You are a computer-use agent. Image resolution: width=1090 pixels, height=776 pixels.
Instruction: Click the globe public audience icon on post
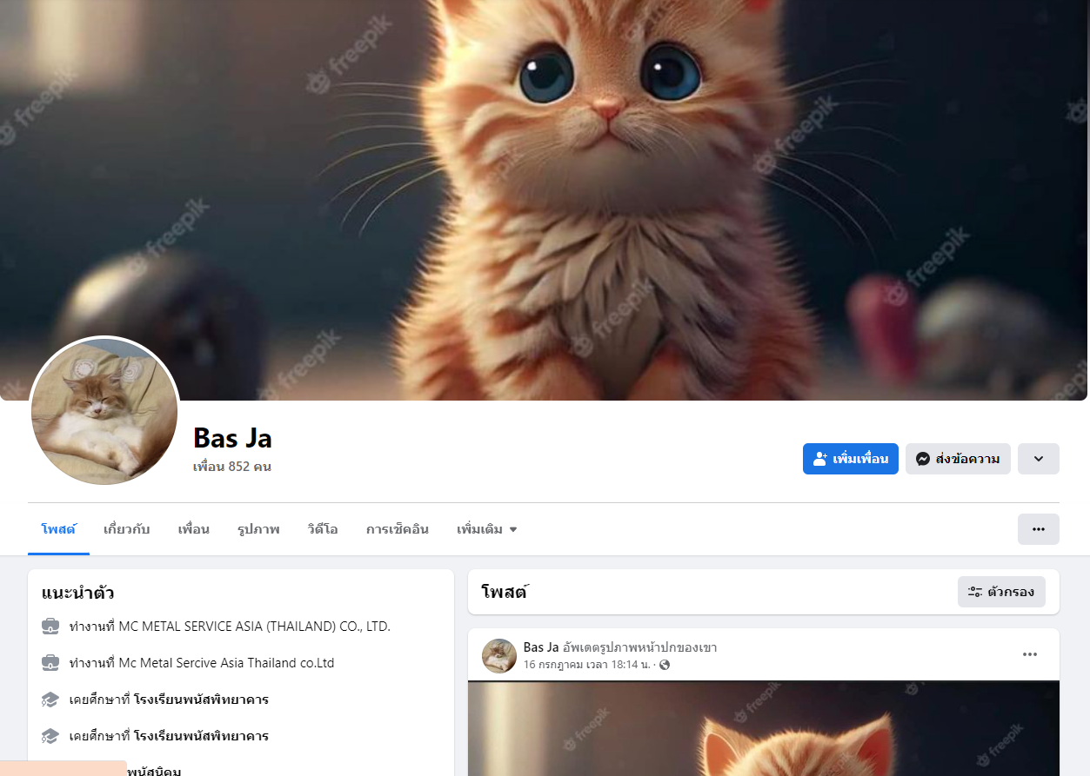(665, 665)
